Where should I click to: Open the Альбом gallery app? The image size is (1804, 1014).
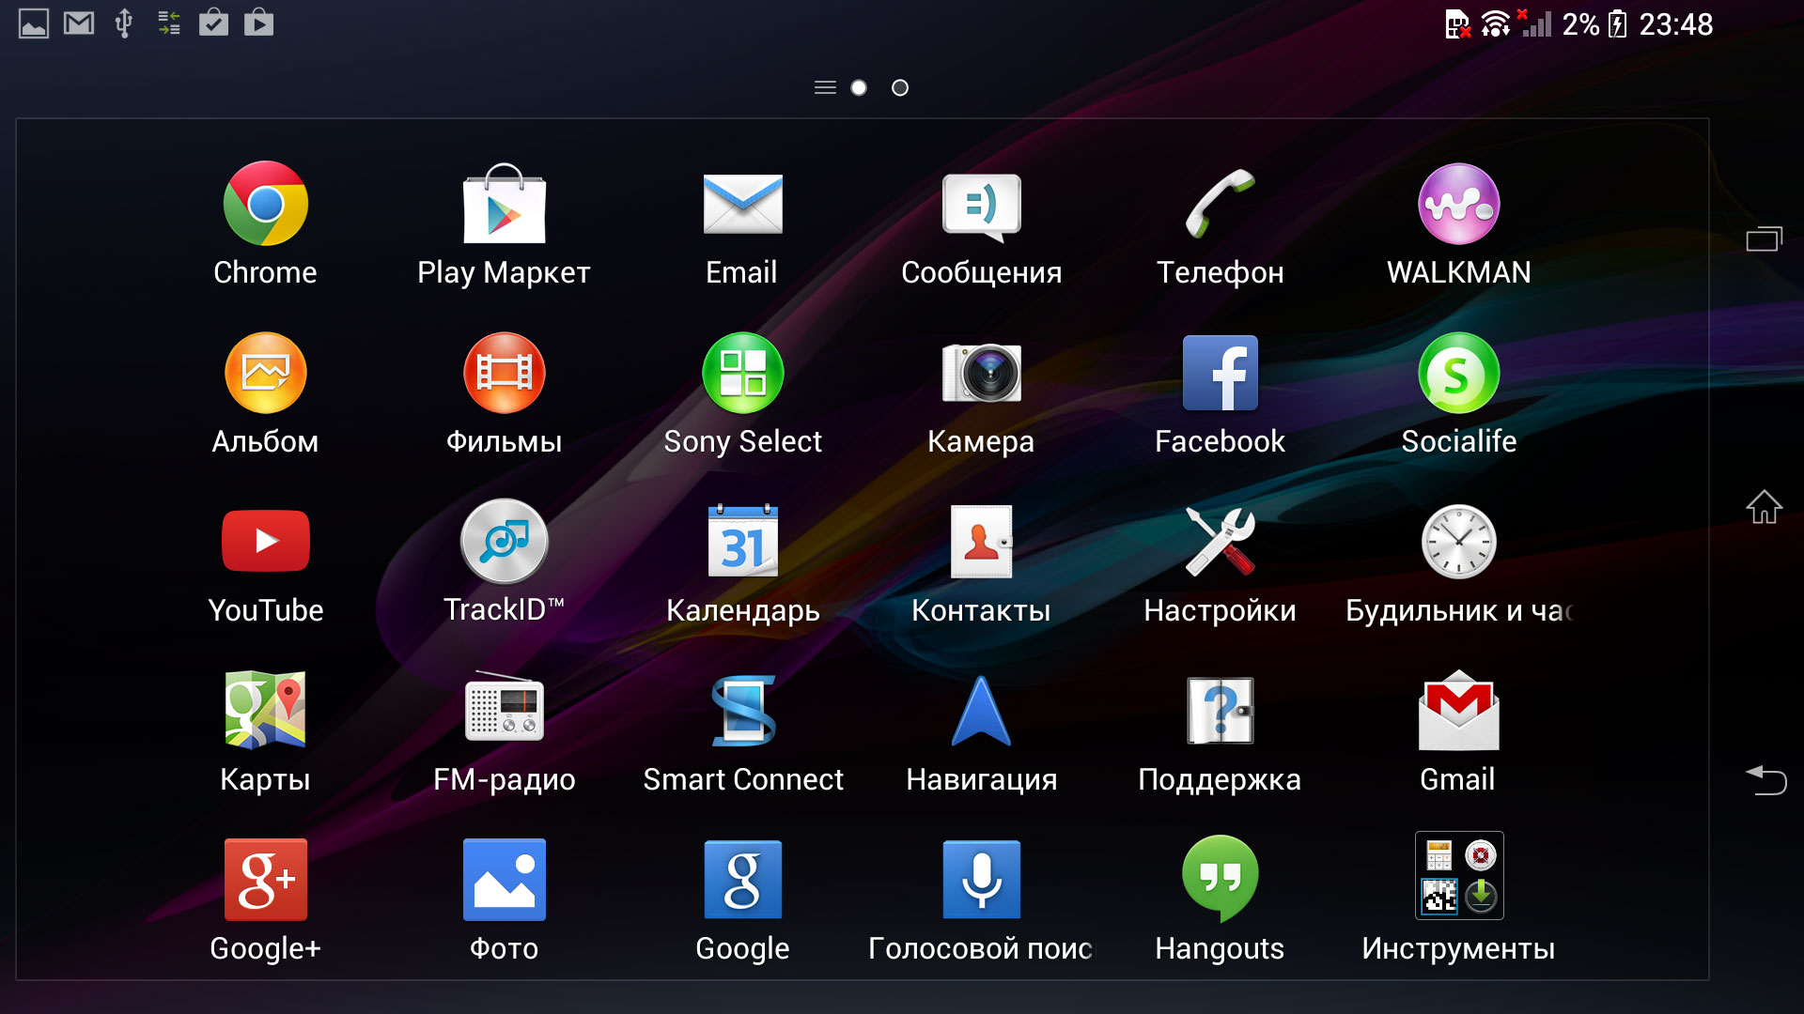click(x=265, y=394)
